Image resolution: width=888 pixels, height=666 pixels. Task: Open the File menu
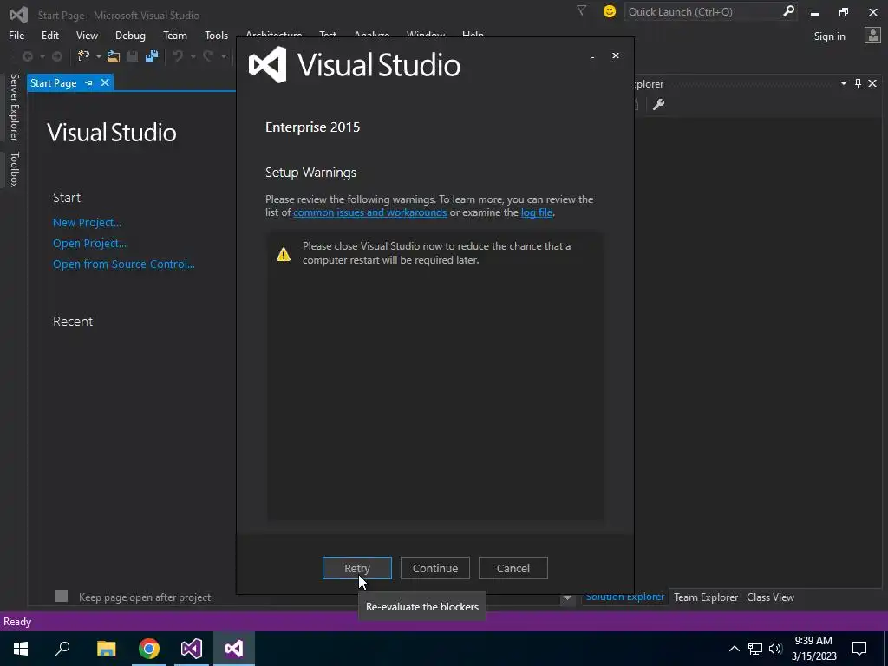[x=16, y=35]
